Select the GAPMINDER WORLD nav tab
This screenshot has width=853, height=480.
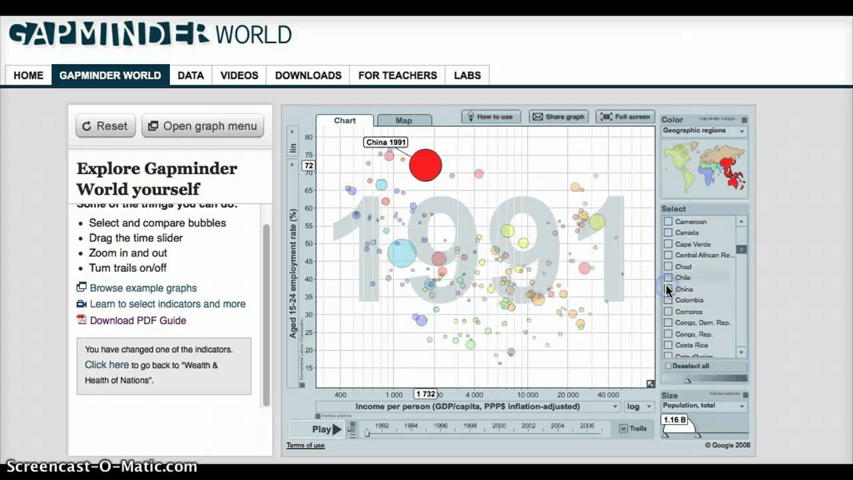click(110, 75)
